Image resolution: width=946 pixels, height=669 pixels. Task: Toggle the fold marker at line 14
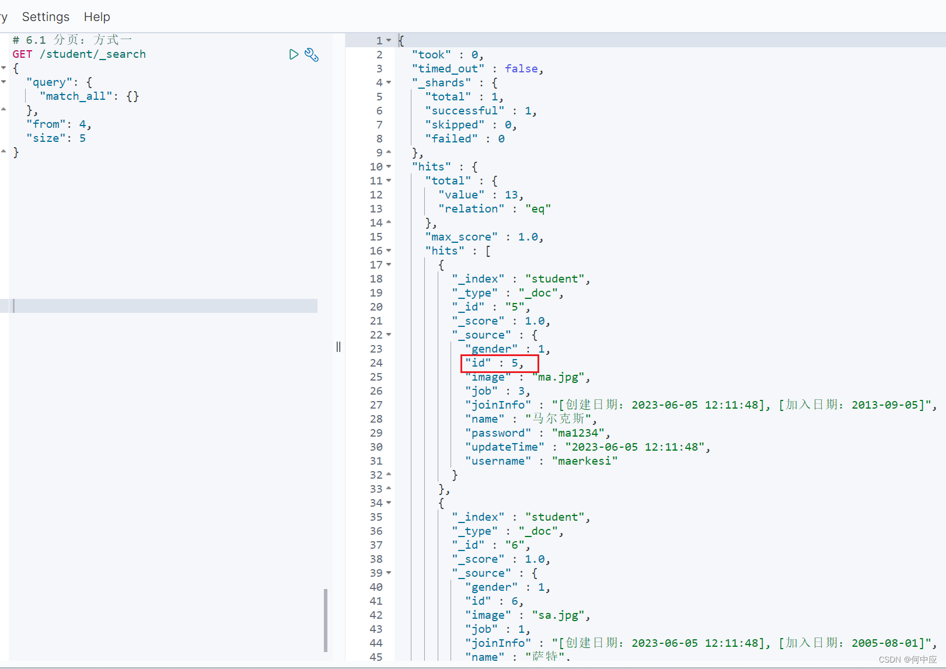(x=389, y=222)
